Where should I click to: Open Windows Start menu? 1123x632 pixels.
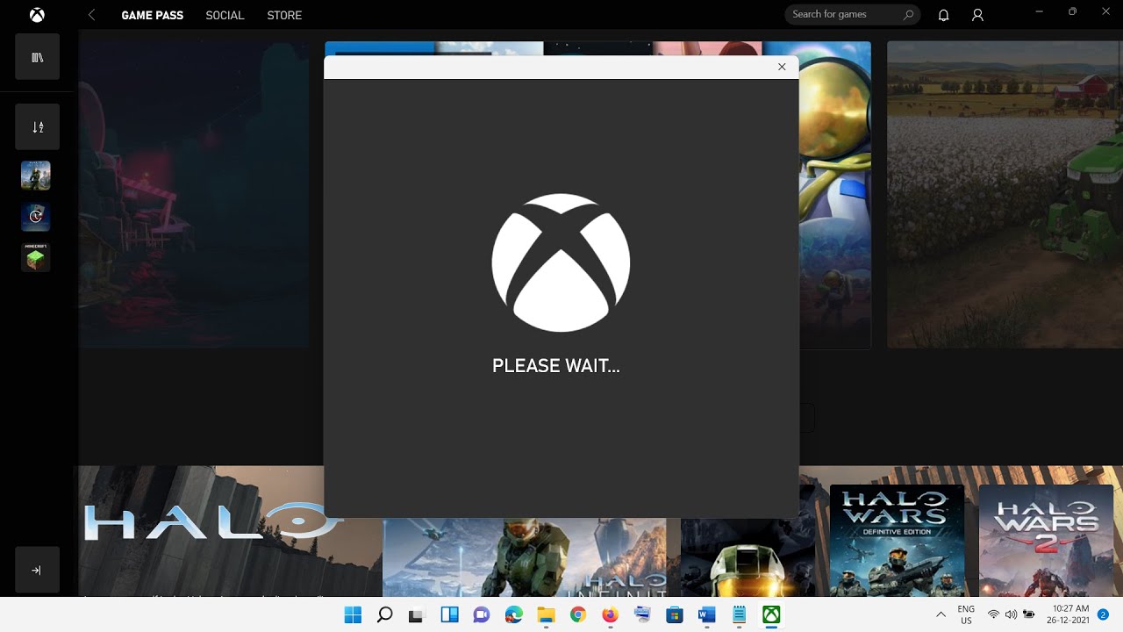click(353, 614)
